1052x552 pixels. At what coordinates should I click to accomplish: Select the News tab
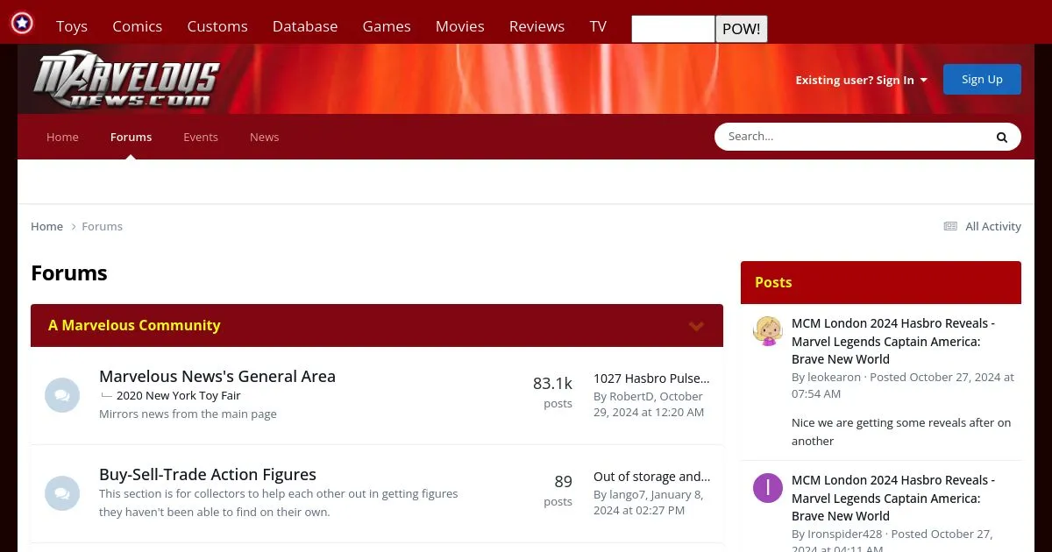[264, 137]
